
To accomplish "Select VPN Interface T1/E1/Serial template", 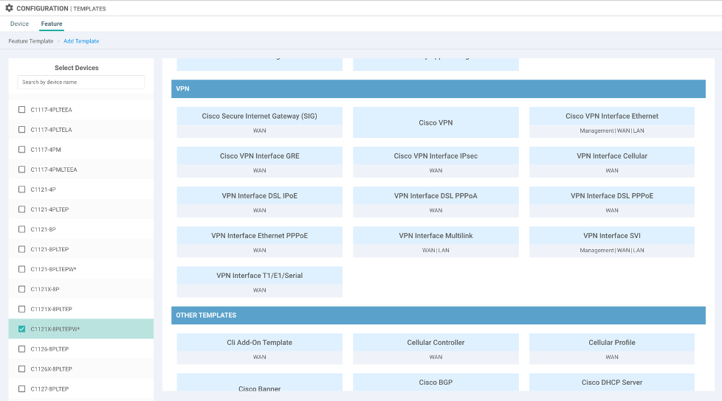I will click(259, 282).
